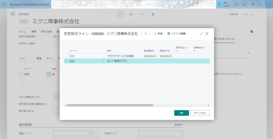Click the 請求詳細 section header

[x=25, y=125]
